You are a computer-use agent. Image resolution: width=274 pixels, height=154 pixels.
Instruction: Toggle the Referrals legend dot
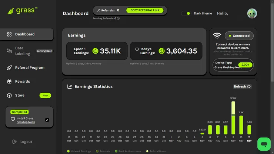(97, 151)
